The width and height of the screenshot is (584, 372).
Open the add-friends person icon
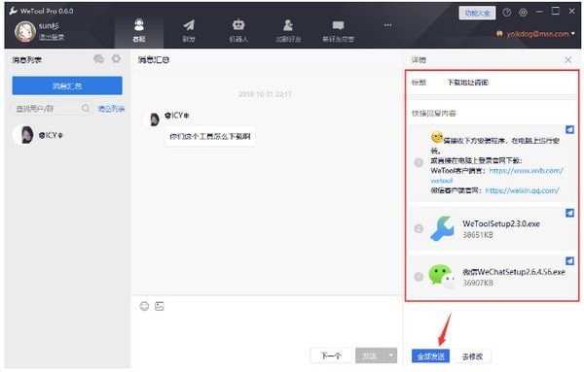point(288,30)
